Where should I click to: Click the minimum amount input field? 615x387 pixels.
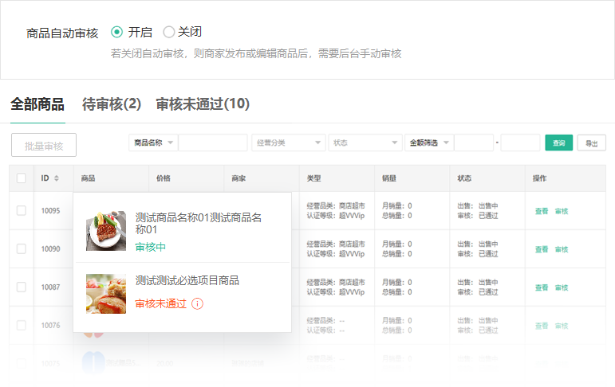point(474,143)
